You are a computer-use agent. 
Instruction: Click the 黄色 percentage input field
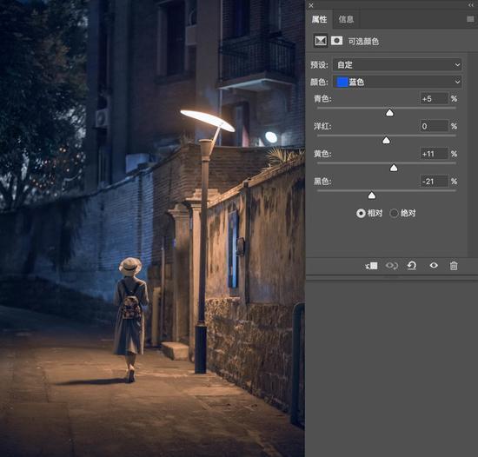(x=434, y=154)
